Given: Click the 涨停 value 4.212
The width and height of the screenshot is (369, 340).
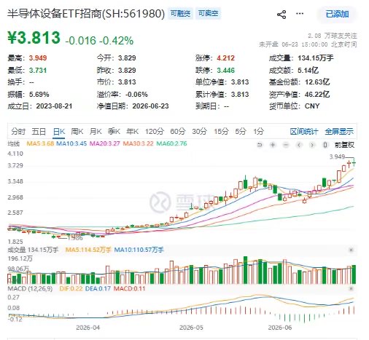Looking at the screenshot, I should [x=226, y=58].
